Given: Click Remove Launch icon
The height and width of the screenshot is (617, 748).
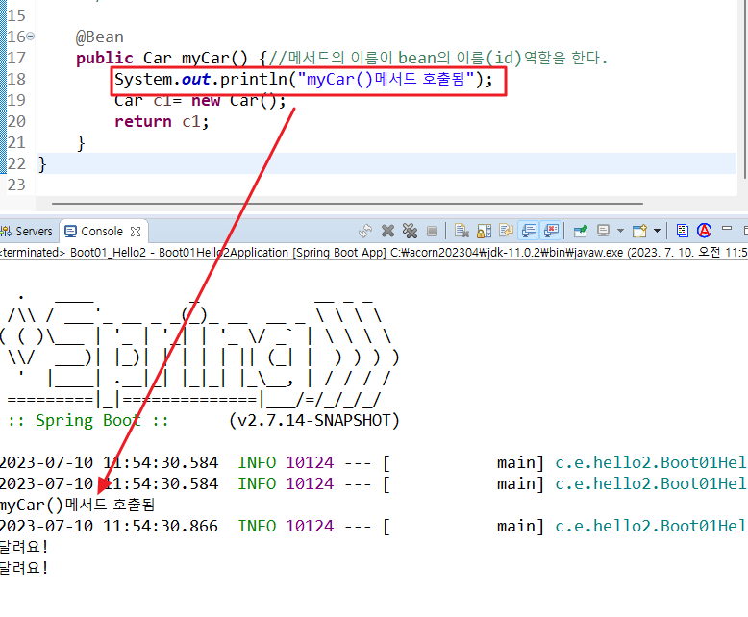Looking at the screenshot, I should [387, 232].
